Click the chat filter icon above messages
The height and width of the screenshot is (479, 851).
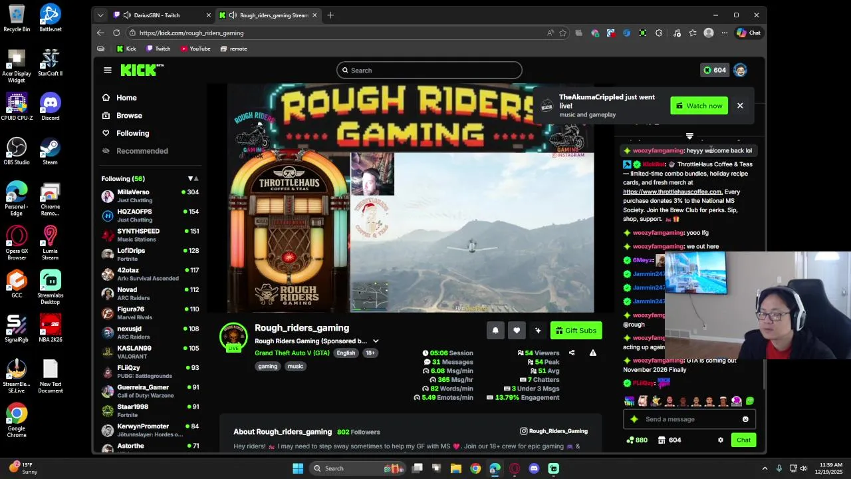(x=689, y=136)
